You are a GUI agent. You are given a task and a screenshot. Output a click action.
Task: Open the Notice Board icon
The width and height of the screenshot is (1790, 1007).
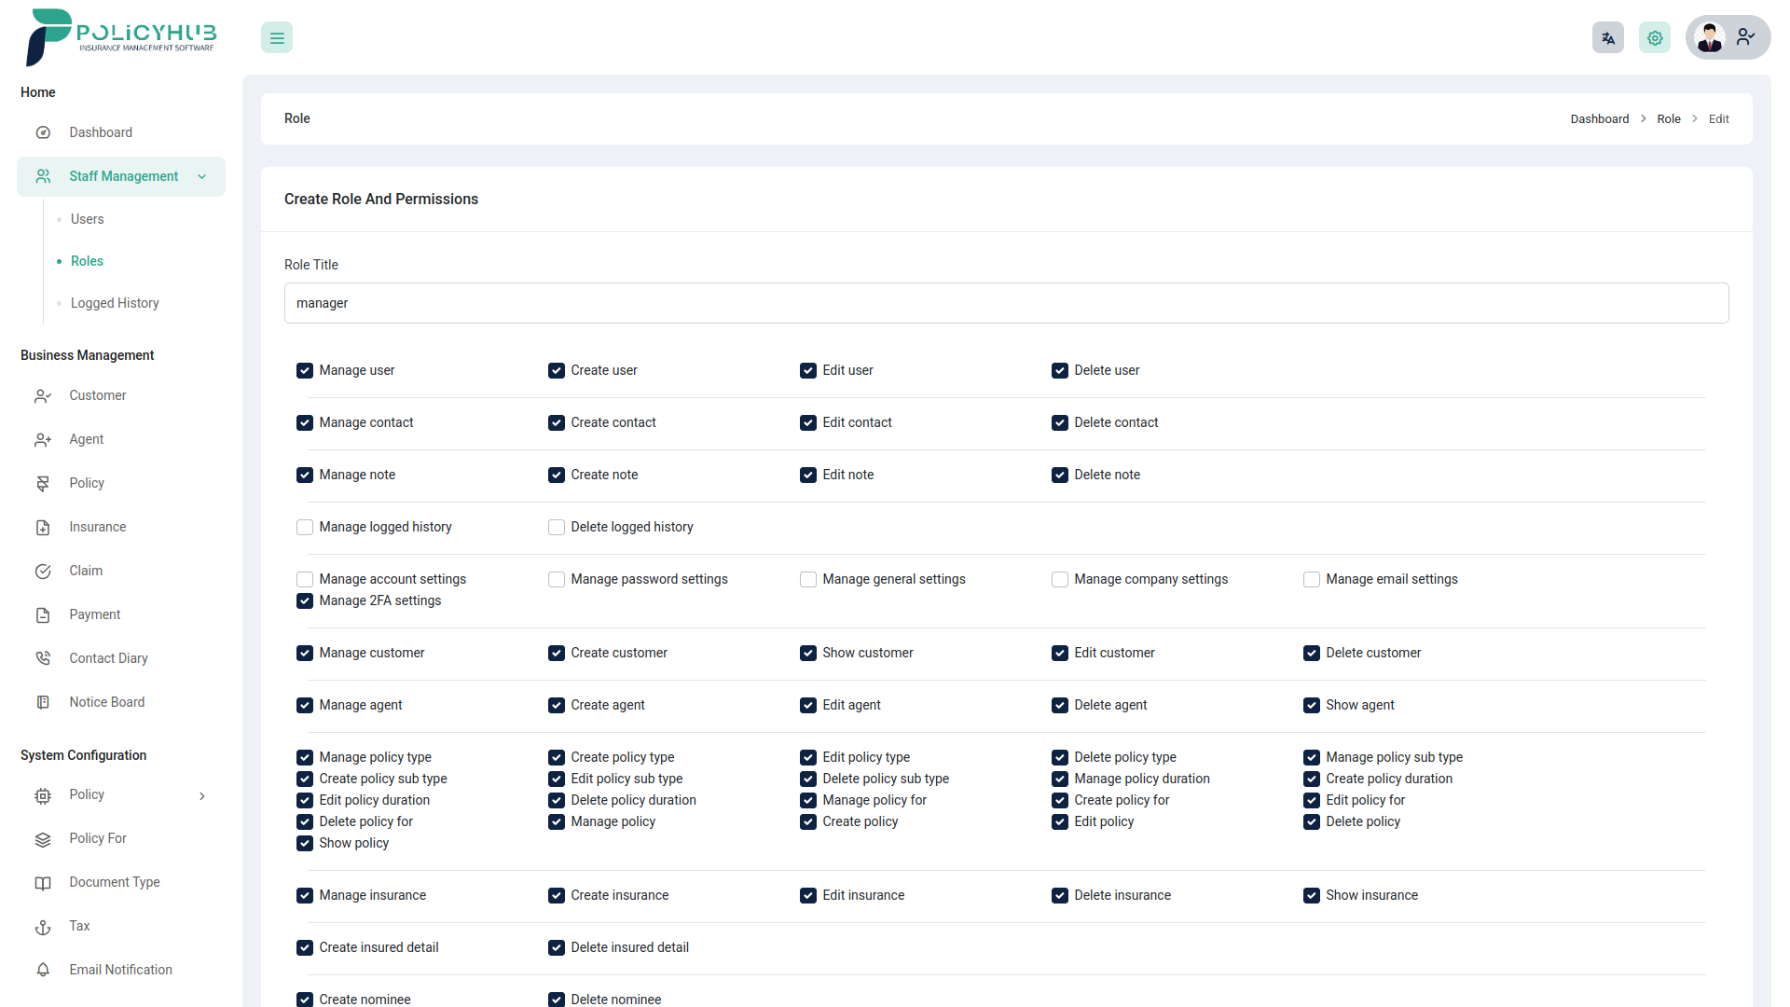tap(43, 702)
